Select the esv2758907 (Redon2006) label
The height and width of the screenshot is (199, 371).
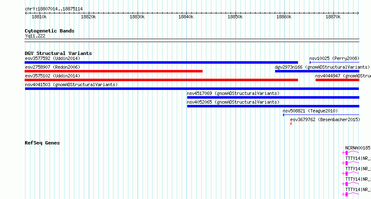[53, 67]
